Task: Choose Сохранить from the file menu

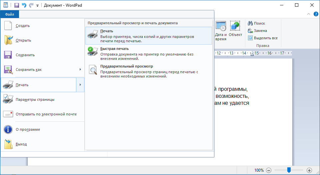Action: 42,55
